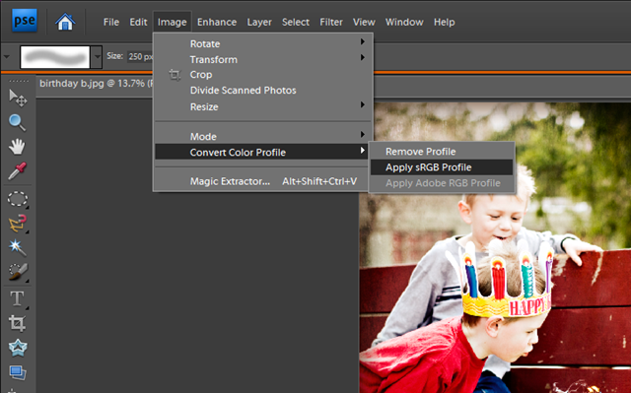Open the brush preset dropdown arrow

click(x=97, y=57)
